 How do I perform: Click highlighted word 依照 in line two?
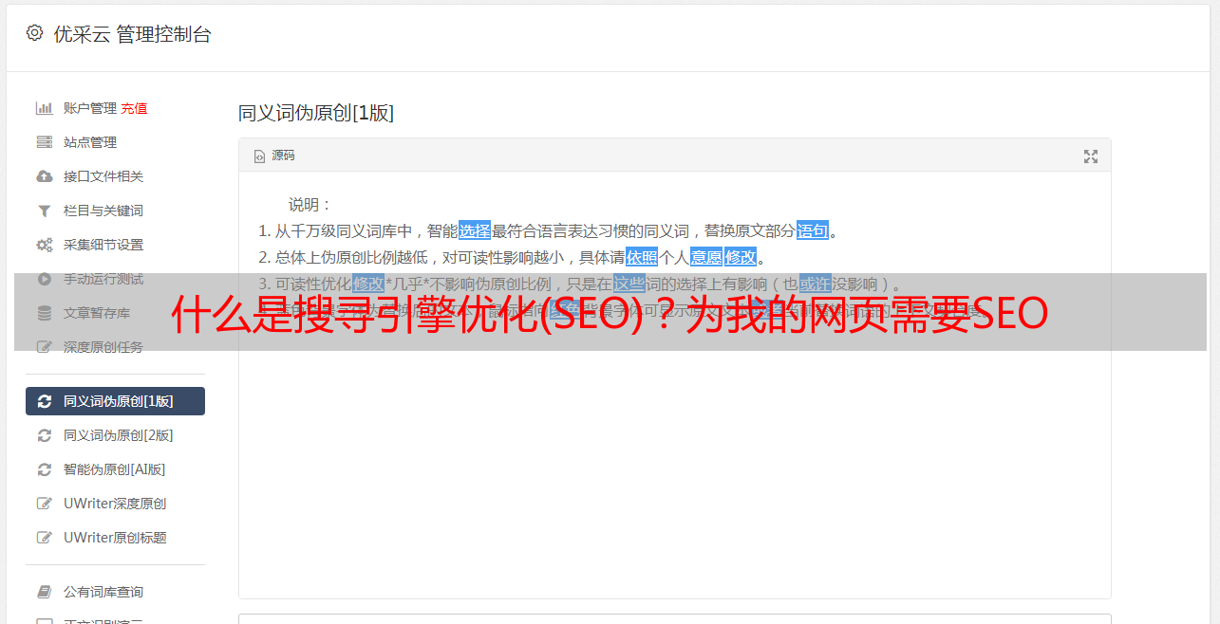pos(642,257)
